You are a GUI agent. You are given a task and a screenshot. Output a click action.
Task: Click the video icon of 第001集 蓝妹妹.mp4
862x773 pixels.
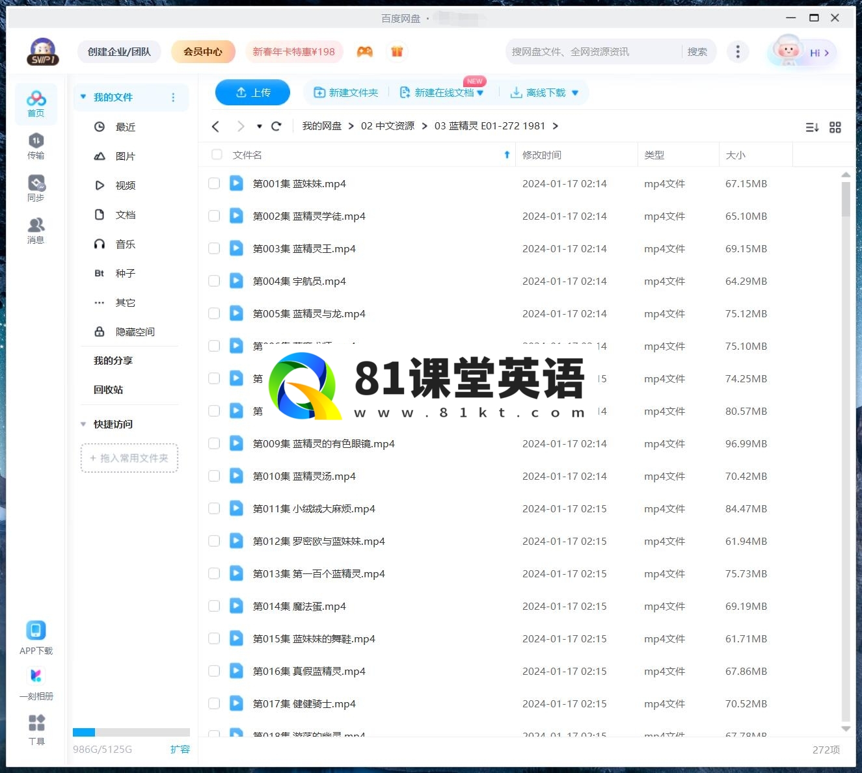click(236, 183)
